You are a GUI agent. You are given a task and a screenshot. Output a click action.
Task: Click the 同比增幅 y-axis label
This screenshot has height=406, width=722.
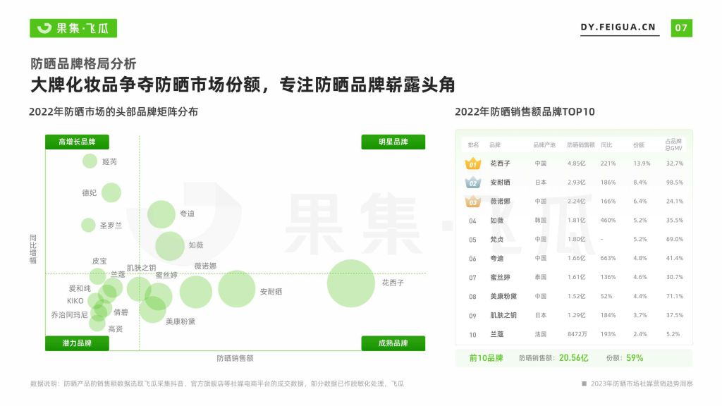click(33, 249)
